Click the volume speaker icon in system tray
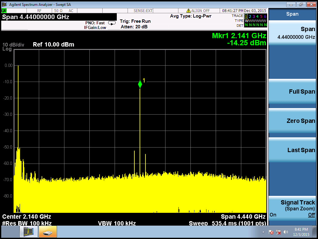 click(286, 232)
